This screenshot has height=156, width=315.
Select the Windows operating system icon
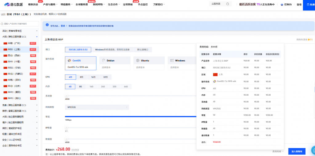click(x=172, y=61)
